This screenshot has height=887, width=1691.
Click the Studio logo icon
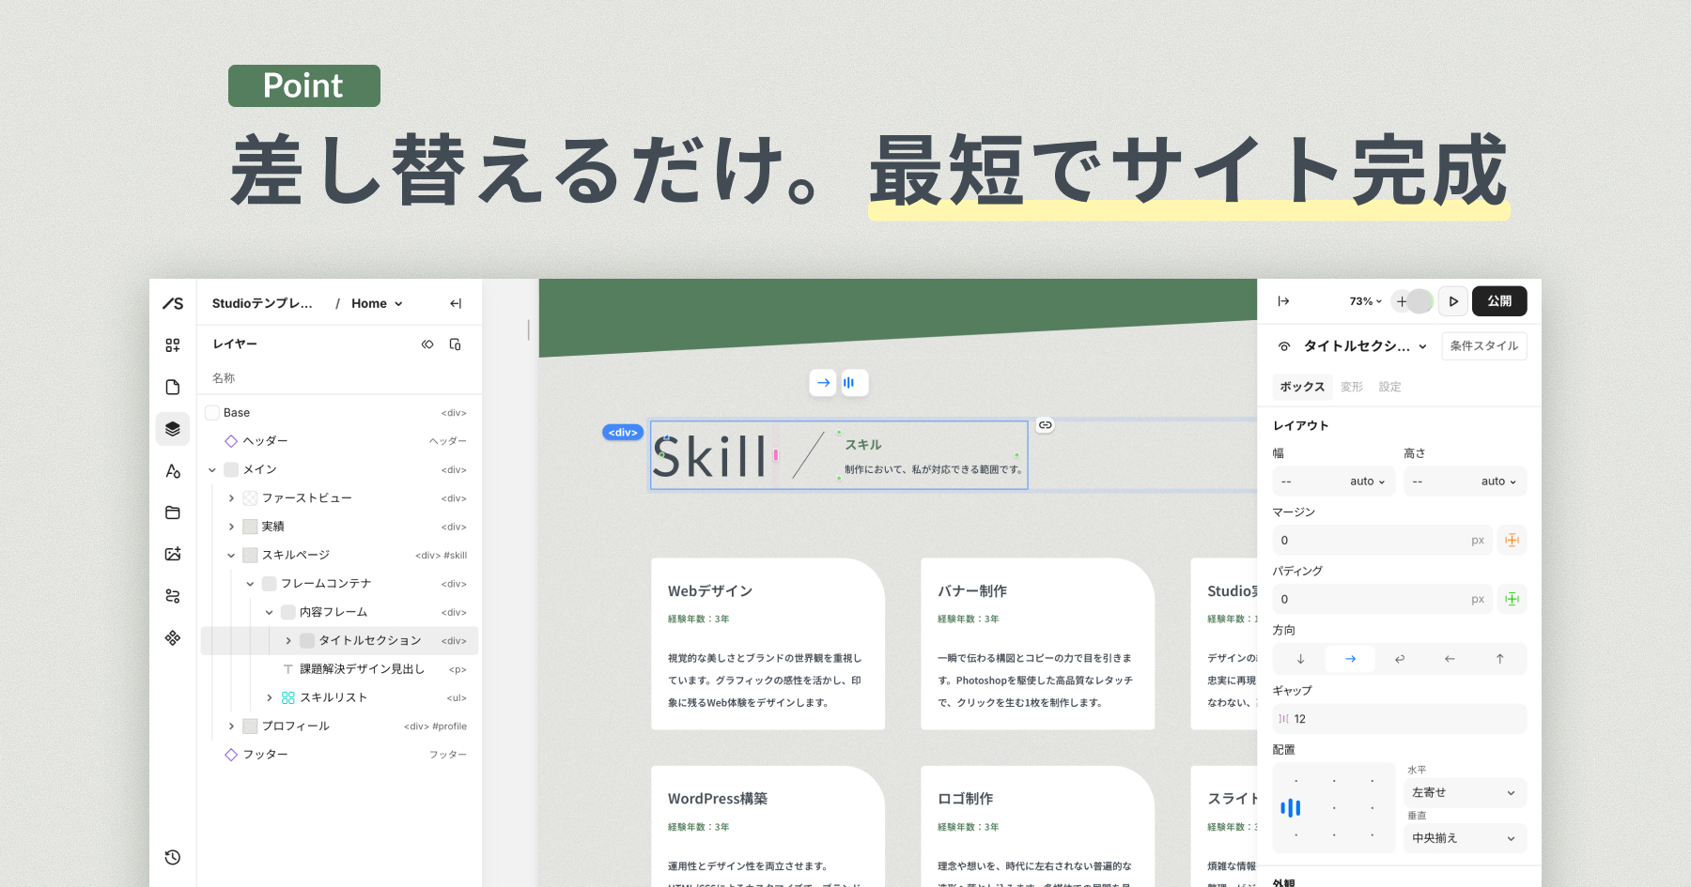(173, 303)
